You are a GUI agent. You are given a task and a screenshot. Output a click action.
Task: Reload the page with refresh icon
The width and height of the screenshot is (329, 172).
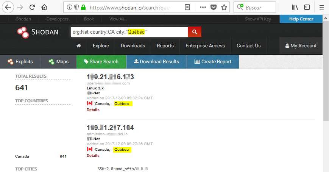click(32, 7)
